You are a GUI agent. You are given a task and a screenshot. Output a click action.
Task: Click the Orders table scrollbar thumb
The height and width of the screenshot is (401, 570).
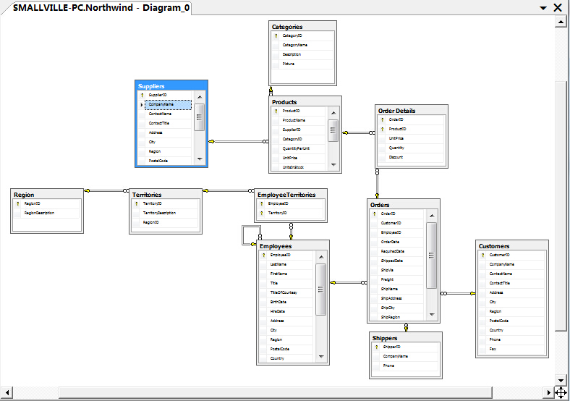[432, 256]
